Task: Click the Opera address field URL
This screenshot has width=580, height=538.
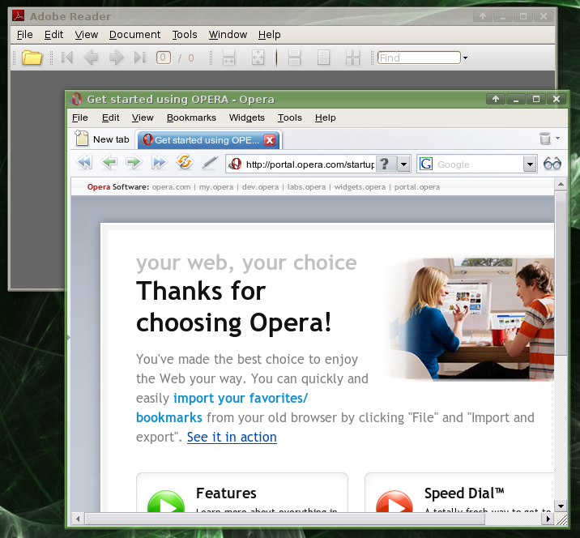Action: pos(310,164)
